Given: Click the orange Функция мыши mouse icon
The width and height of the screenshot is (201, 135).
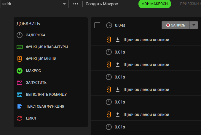Looking at the screenshot, I should point(20,59).
